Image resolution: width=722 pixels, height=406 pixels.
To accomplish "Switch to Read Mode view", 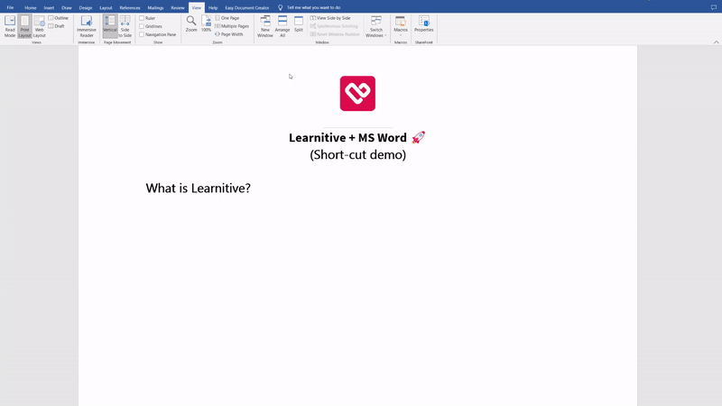I will (x=10, y=26).
